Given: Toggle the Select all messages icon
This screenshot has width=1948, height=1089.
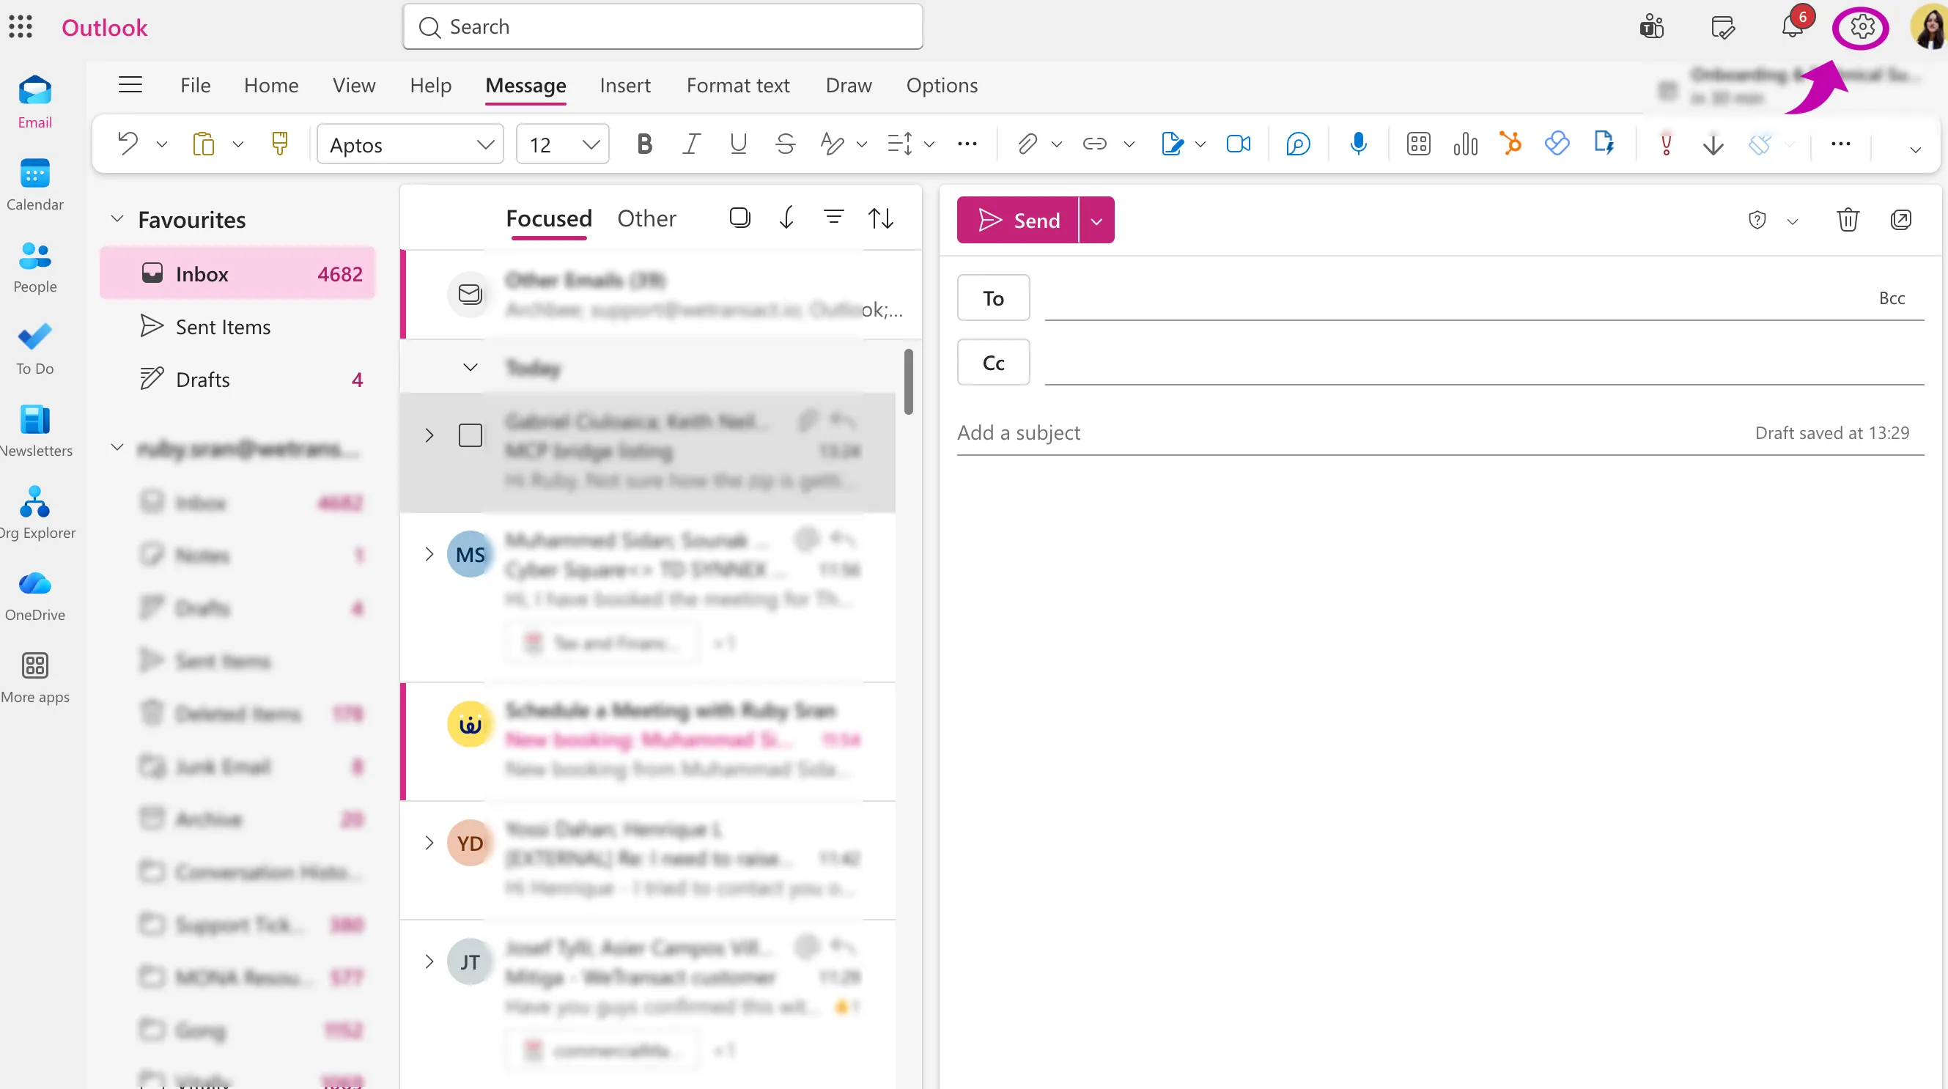Looking at the screenshot, I should [x=739, y=218].
